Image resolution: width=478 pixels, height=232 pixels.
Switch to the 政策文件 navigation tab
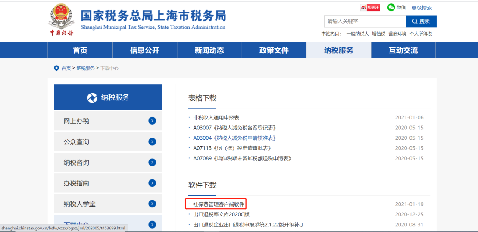click(x=274, y=50)
